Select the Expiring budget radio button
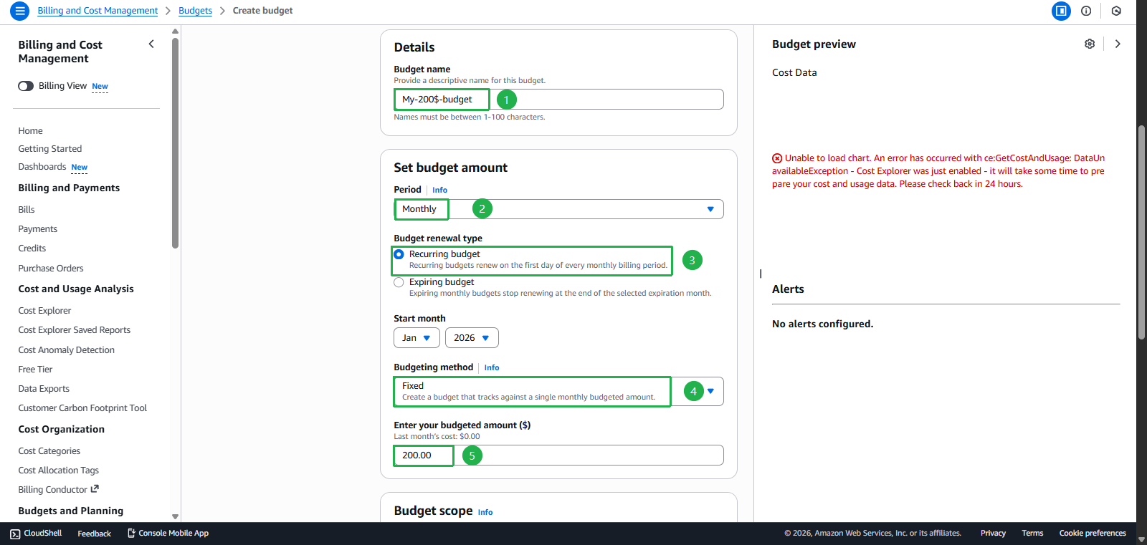Image resolution: width=1147 pixels, height=545 pixels. [x=399, y=282]
